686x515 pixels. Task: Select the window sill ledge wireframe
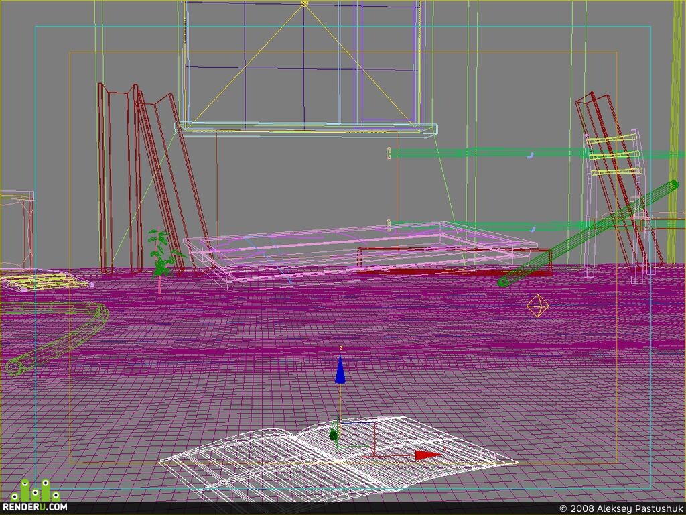[x=306, y=129]
